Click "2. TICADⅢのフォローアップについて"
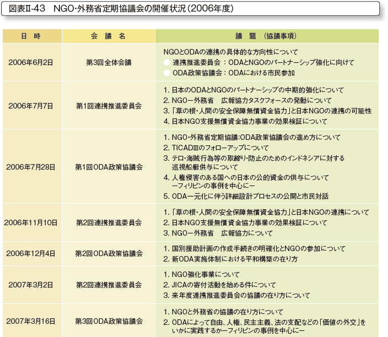This screenshot has height=337, width=388. [x=216, y=148]
